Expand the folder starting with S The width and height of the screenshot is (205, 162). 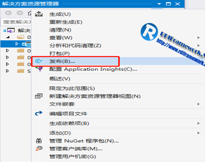pyautogui.click(x=7, y=71)
